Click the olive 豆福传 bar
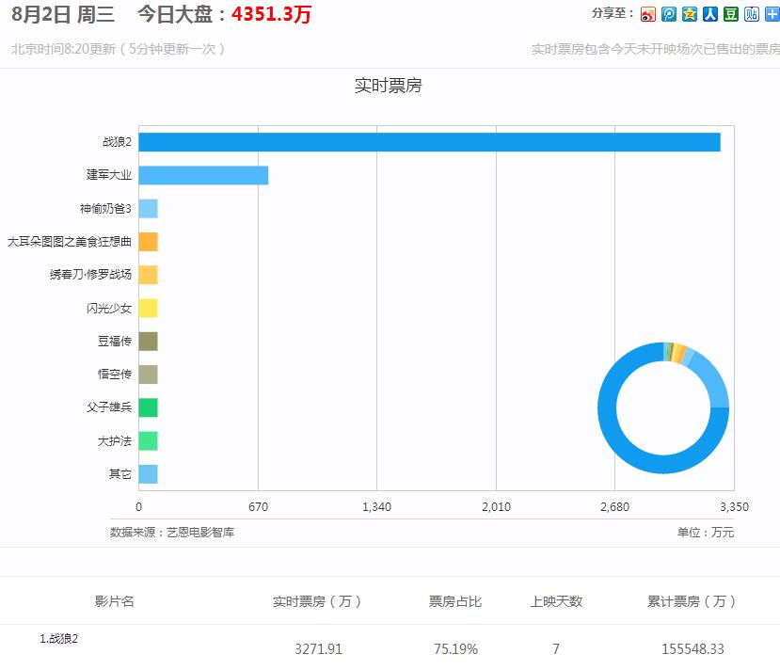 (149, 342)
